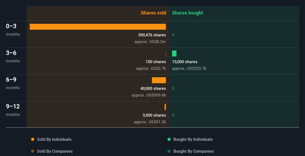Click the 9–12 months row label
The height and width of the screenshot is (156, 305).
[13, 110]
